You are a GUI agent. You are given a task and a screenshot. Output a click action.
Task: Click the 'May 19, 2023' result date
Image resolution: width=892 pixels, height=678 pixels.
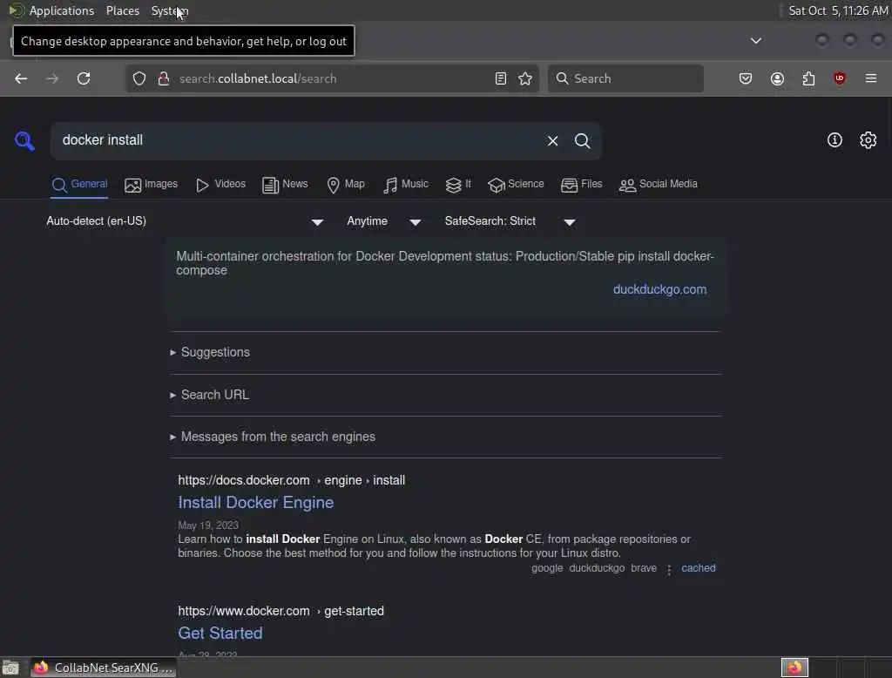click(x=208, y=525)
